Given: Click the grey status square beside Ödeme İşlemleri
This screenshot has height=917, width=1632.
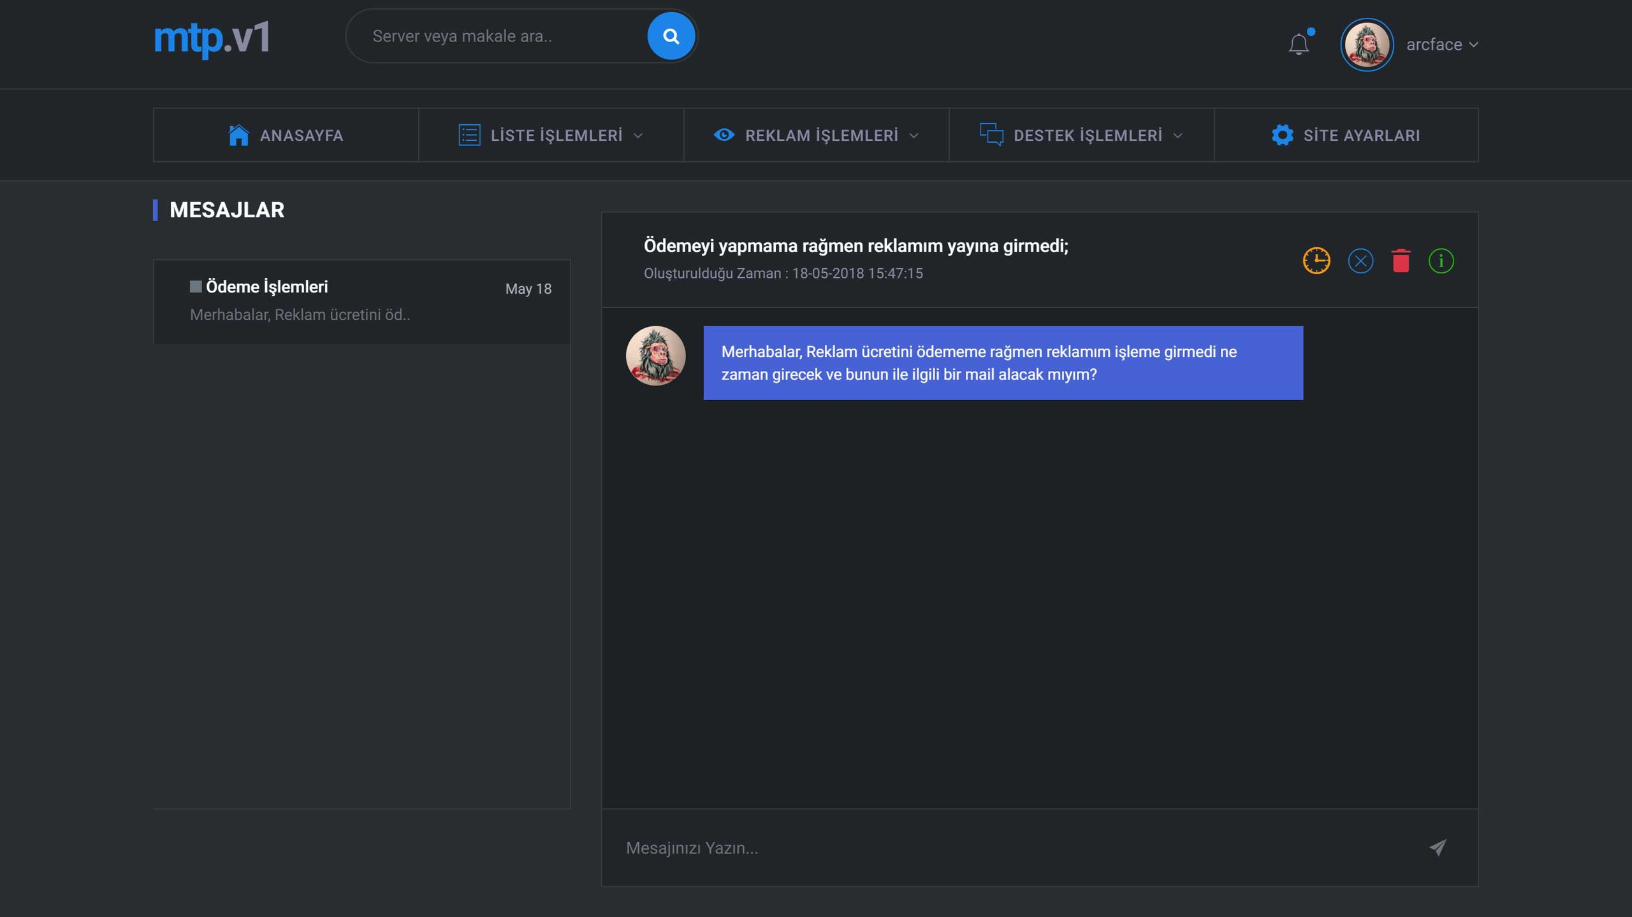Looking at the screenshot, I should [x=196, y=287].
